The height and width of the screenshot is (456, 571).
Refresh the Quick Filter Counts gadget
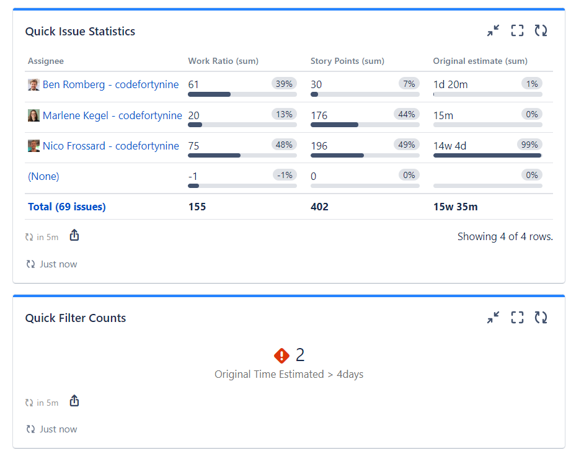click(541, 317)
